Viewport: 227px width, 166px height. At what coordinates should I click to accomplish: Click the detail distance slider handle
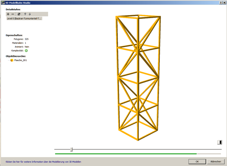coord(71,149)
